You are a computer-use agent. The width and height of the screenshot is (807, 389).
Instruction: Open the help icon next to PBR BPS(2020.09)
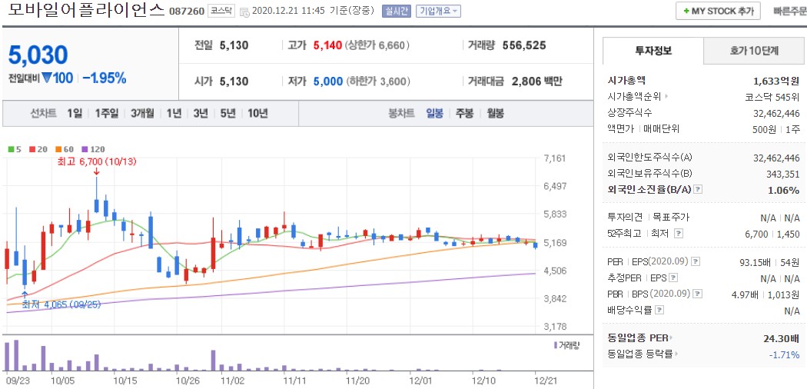click(698, 294)
